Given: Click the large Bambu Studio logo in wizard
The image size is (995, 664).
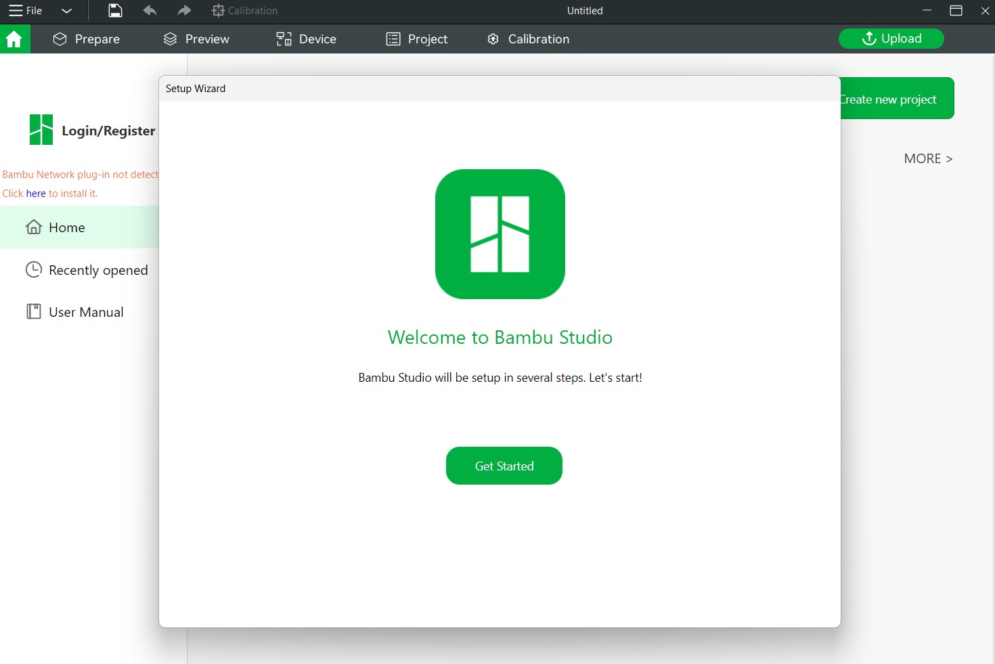Looking at the screenshot, I should pyautogui.click(x=500, y=234).
